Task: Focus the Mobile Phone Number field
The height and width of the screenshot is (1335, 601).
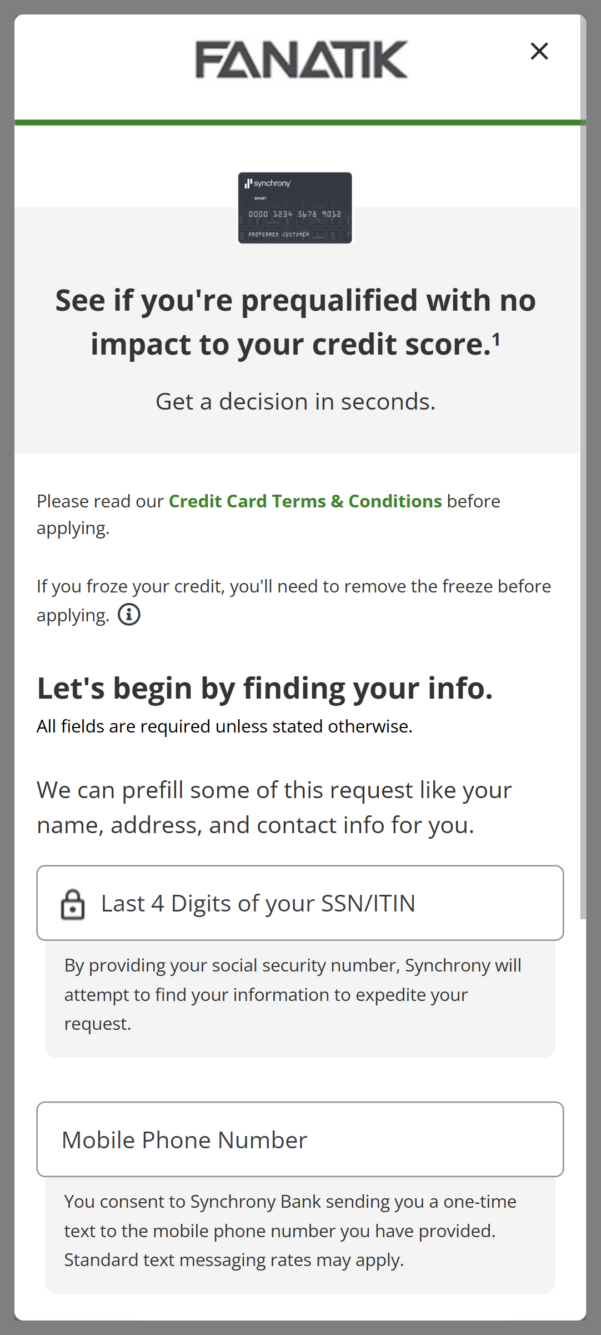Action: click(x=300, y=1140)
